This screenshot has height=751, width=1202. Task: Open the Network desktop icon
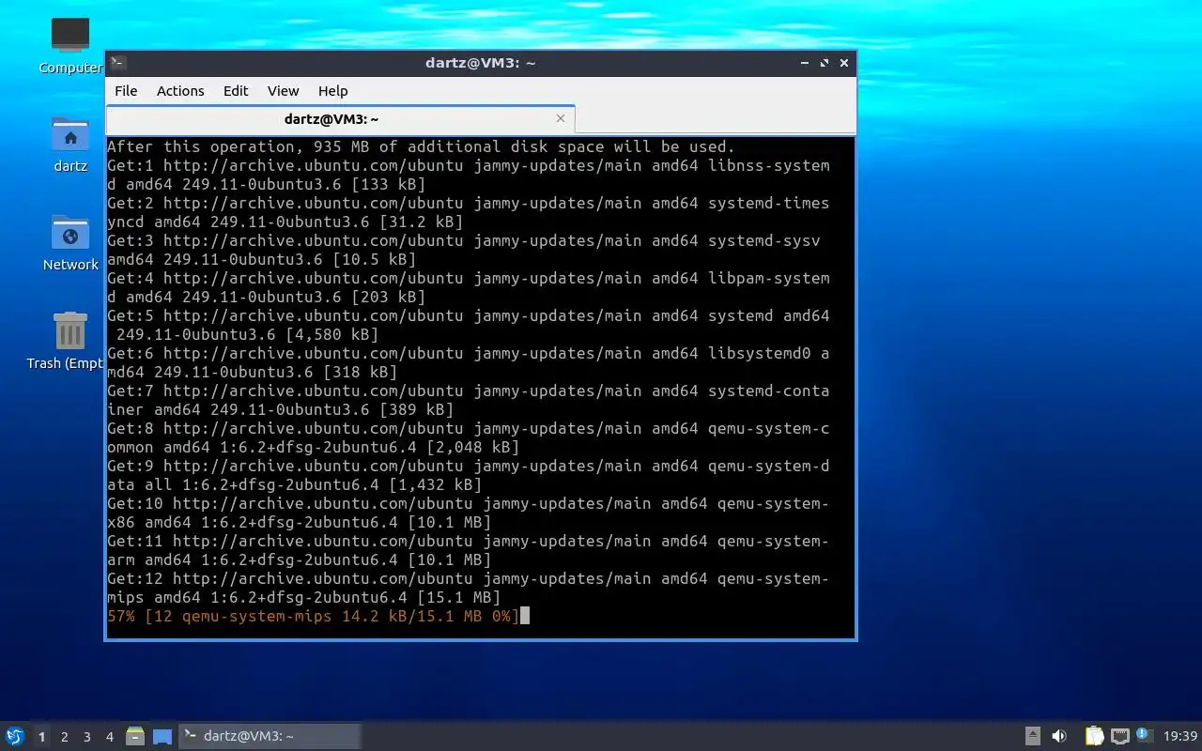pos(70,233)
